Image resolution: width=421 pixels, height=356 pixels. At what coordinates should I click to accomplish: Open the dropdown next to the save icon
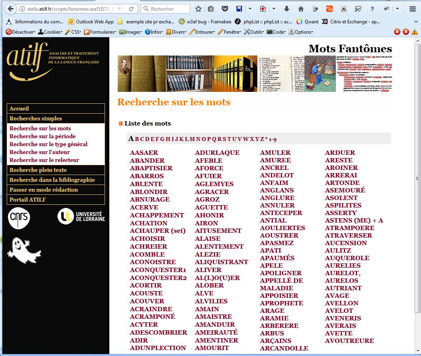click(x=250, y=9)
